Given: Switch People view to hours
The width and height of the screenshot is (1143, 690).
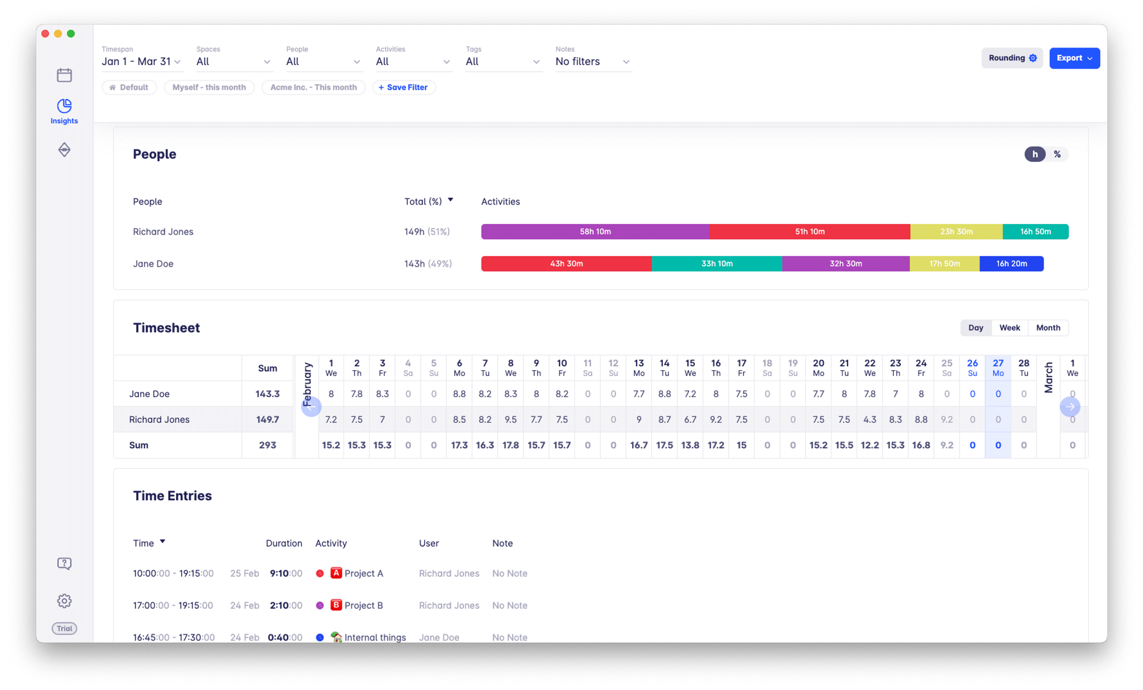Looking at the screenshot, I should coord(1034,154).
